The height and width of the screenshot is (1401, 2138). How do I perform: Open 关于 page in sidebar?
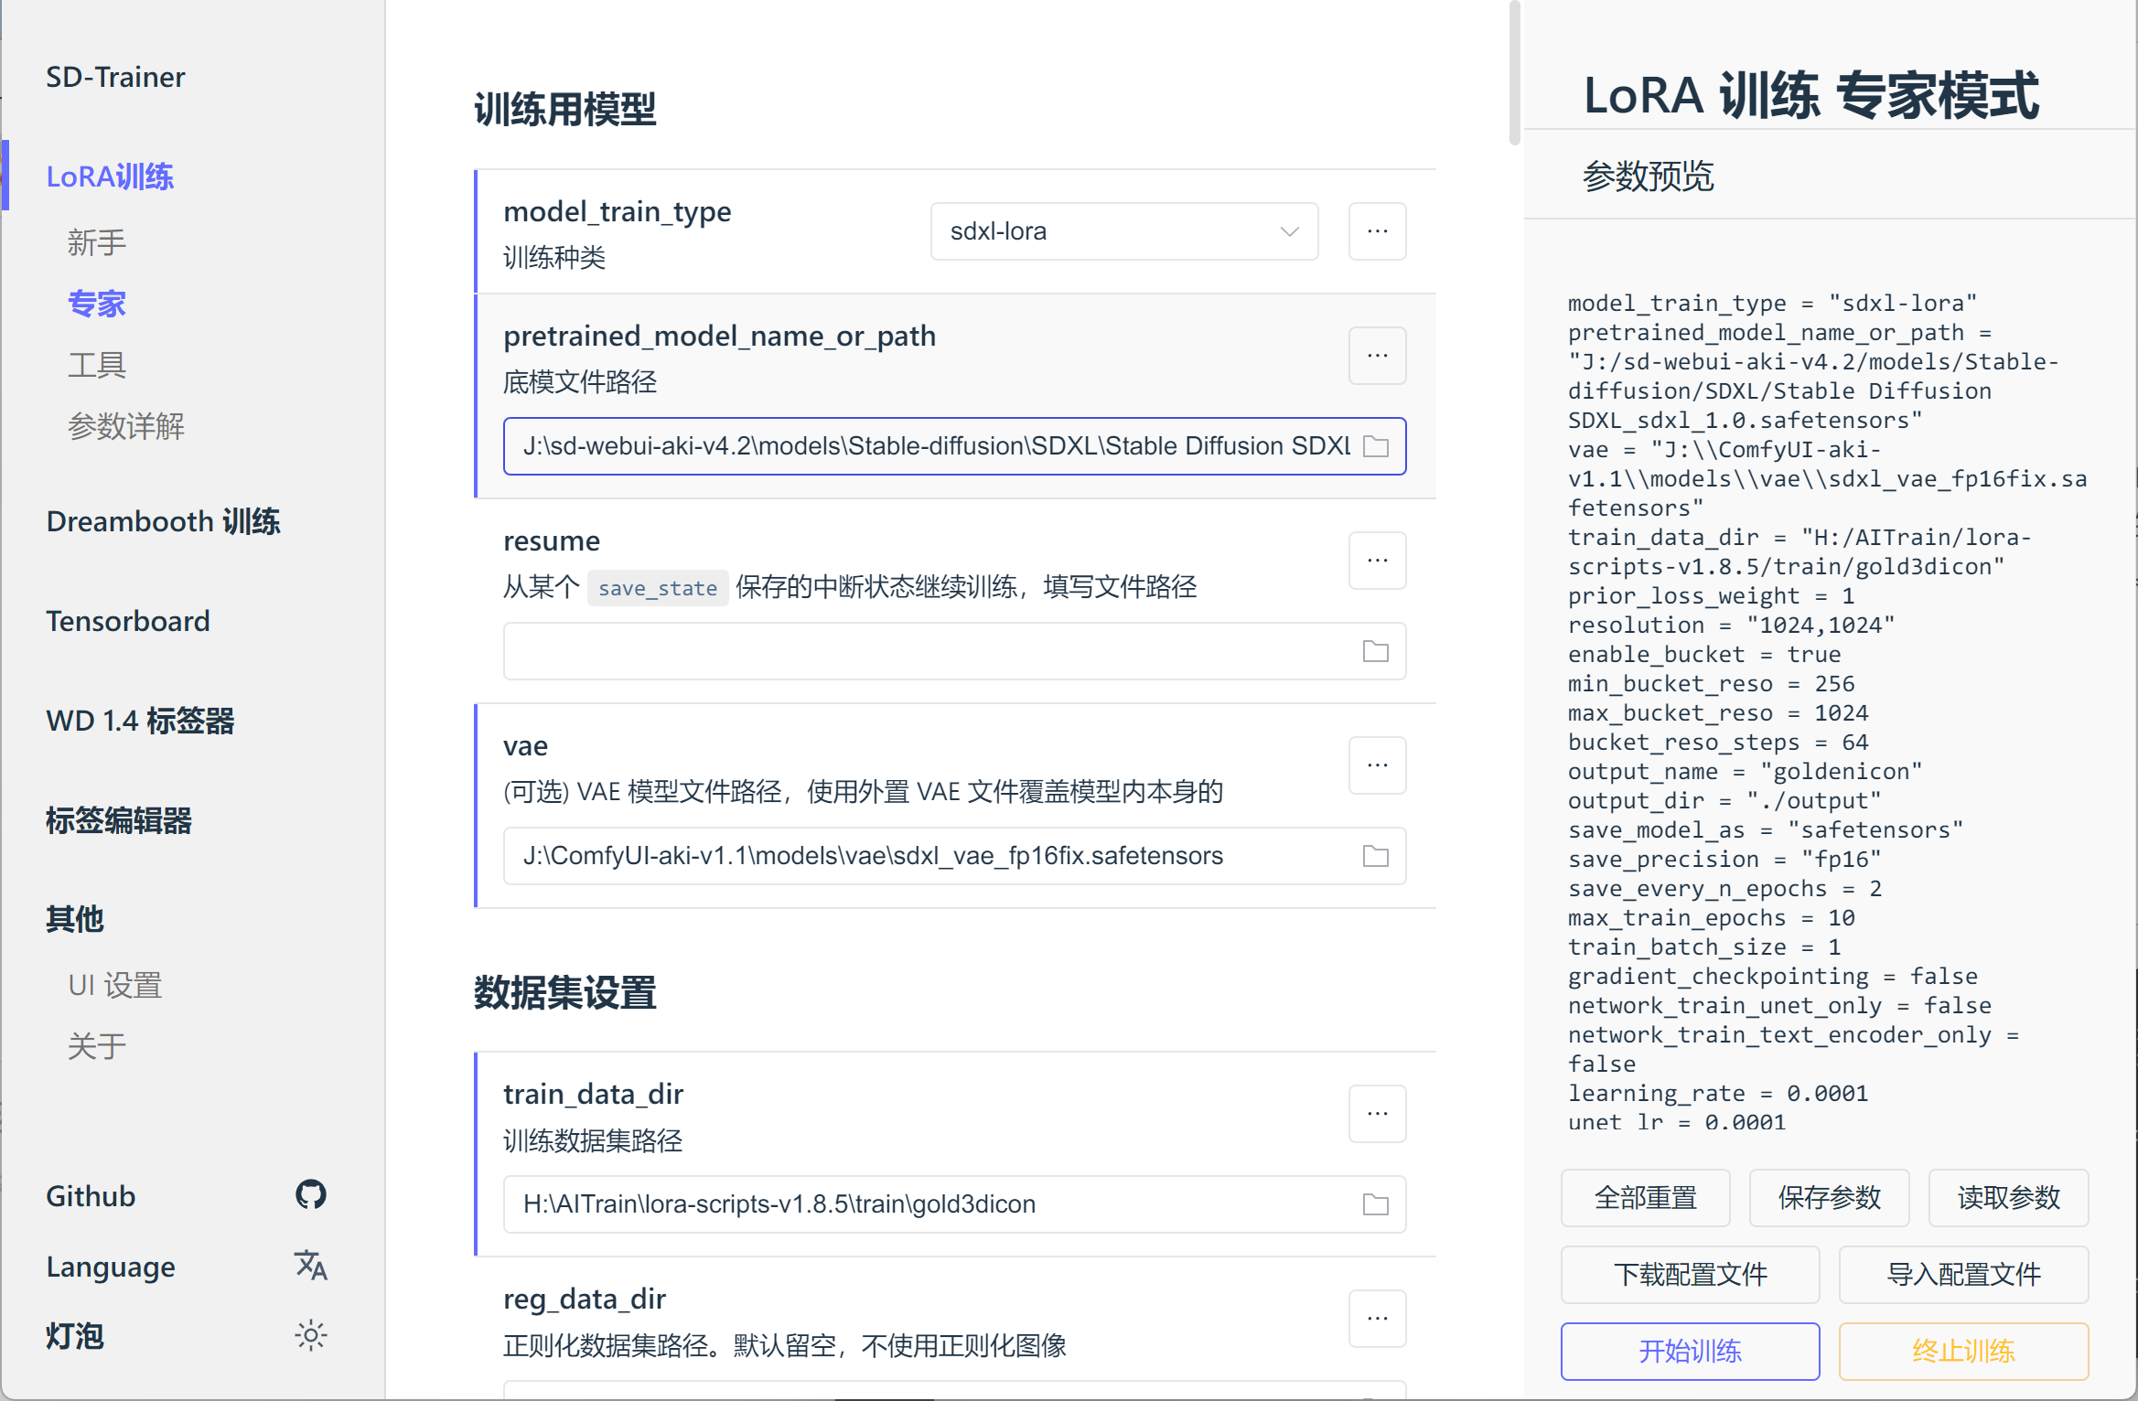pos(96,1046)
